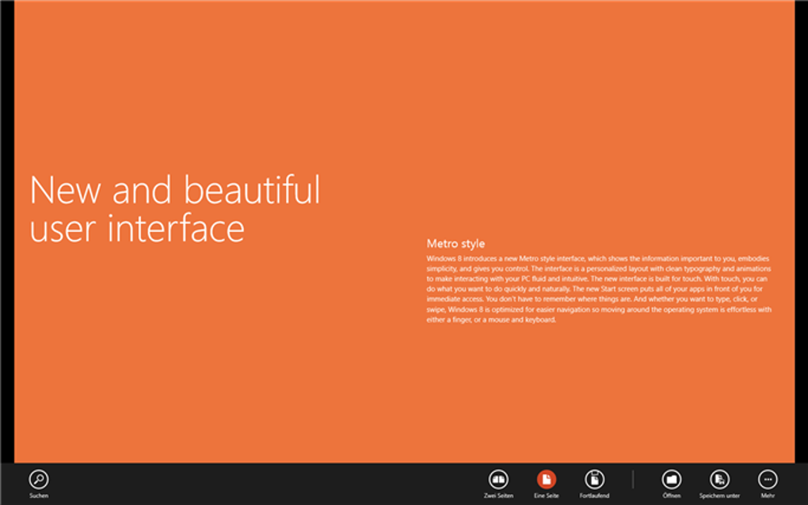This screenshot has width=808, height=505.
Task: Click the Mehr text label
Action: [768, 496]
